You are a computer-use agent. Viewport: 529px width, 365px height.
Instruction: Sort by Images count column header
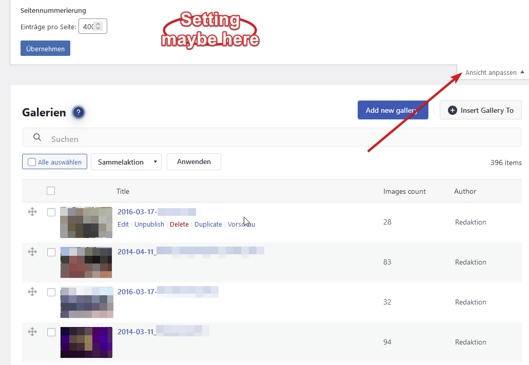(x=404, y=191)
